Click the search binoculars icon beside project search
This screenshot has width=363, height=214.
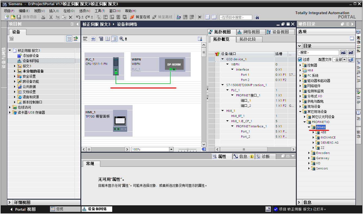[257, 17]
